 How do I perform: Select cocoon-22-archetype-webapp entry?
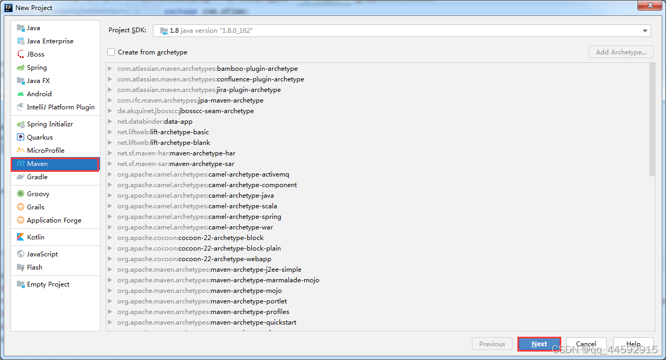pos(194,259)
